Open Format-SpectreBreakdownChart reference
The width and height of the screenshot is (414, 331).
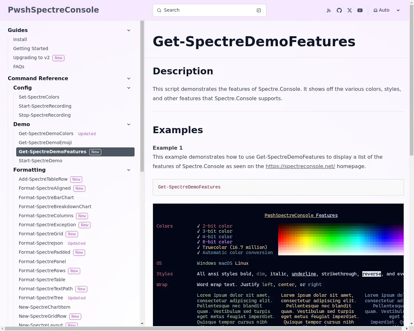[55, 207]
